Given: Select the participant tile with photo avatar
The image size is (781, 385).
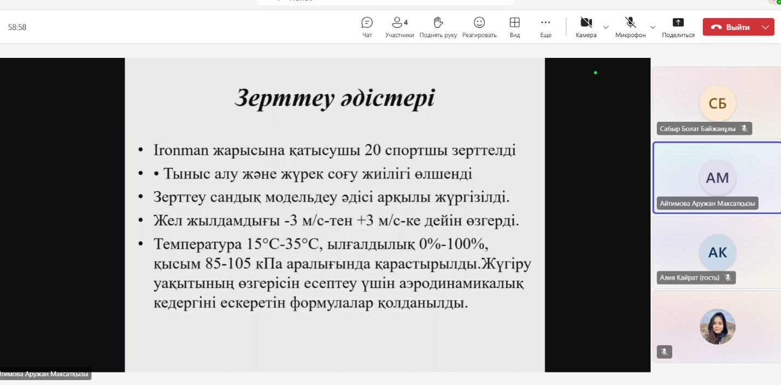Looking at the screenshot, I should click(x=717, y=327).
